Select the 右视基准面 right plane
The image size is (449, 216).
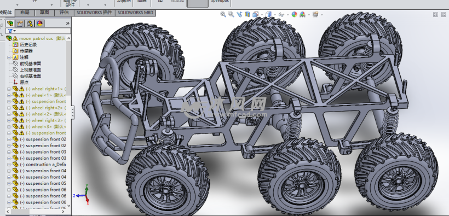tap(30, 76)
